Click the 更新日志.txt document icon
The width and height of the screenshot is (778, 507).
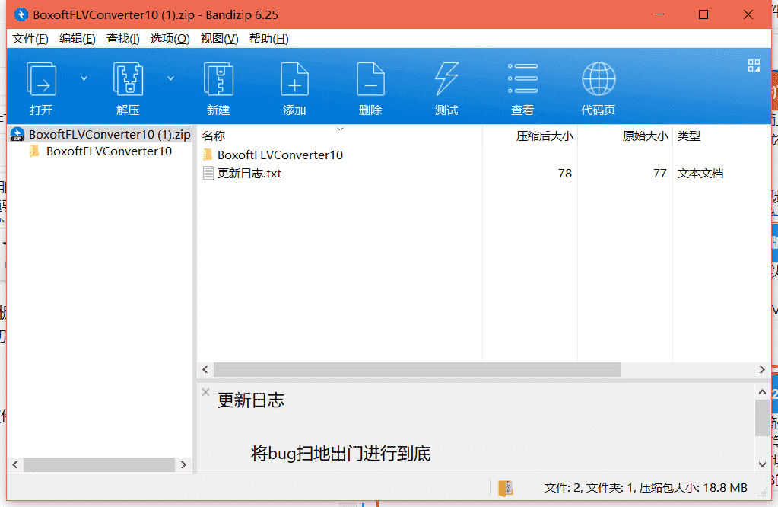click(208, 174)
